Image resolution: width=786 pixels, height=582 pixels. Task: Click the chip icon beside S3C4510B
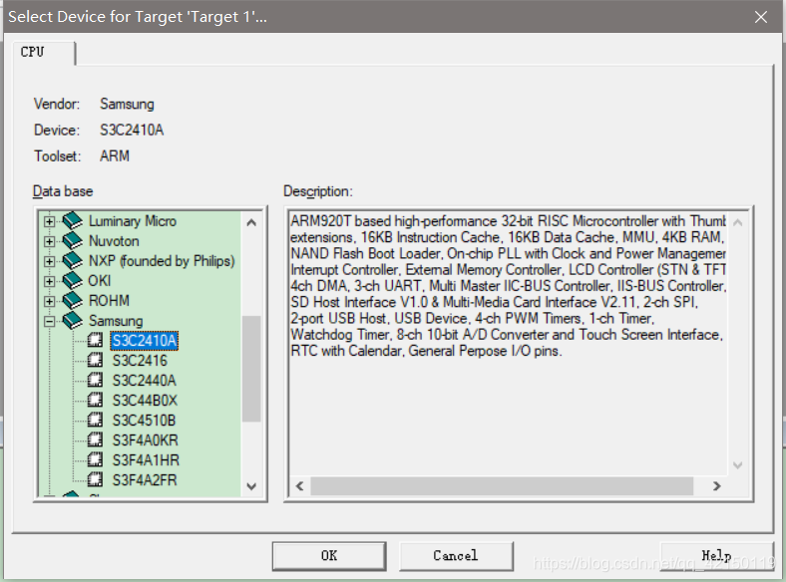95,420
